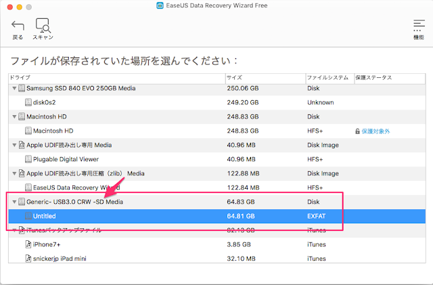Click the Macintosh HD disk icon in the parent row

22,116
